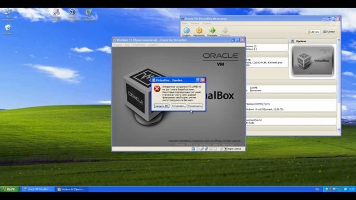The width and height of the screenshot is (356, 200).
Task: Open the Recycle Bin desktop icon
Action: click(8, 29)
